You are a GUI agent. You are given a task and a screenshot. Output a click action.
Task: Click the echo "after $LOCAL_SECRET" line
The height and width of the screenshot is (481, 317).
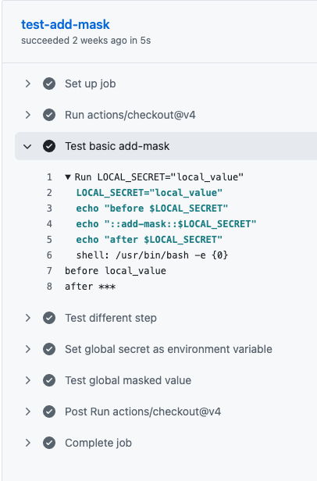(x=149, y=240)
